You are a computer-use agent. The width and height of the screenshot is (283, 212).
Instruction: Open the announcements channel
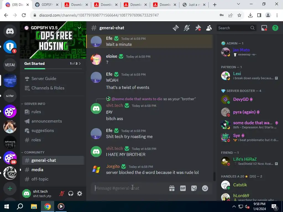53,121
